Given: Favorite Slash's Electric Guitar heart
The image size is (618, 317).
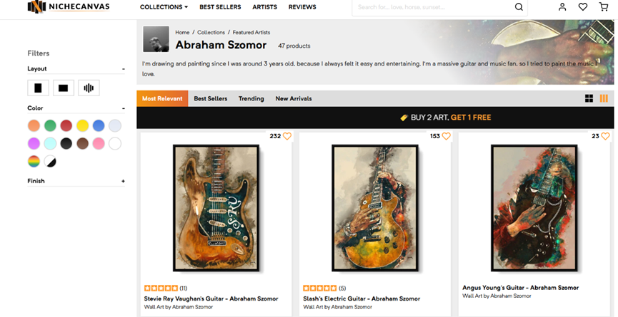Looking at the screenshot, I should coord(446,136).
